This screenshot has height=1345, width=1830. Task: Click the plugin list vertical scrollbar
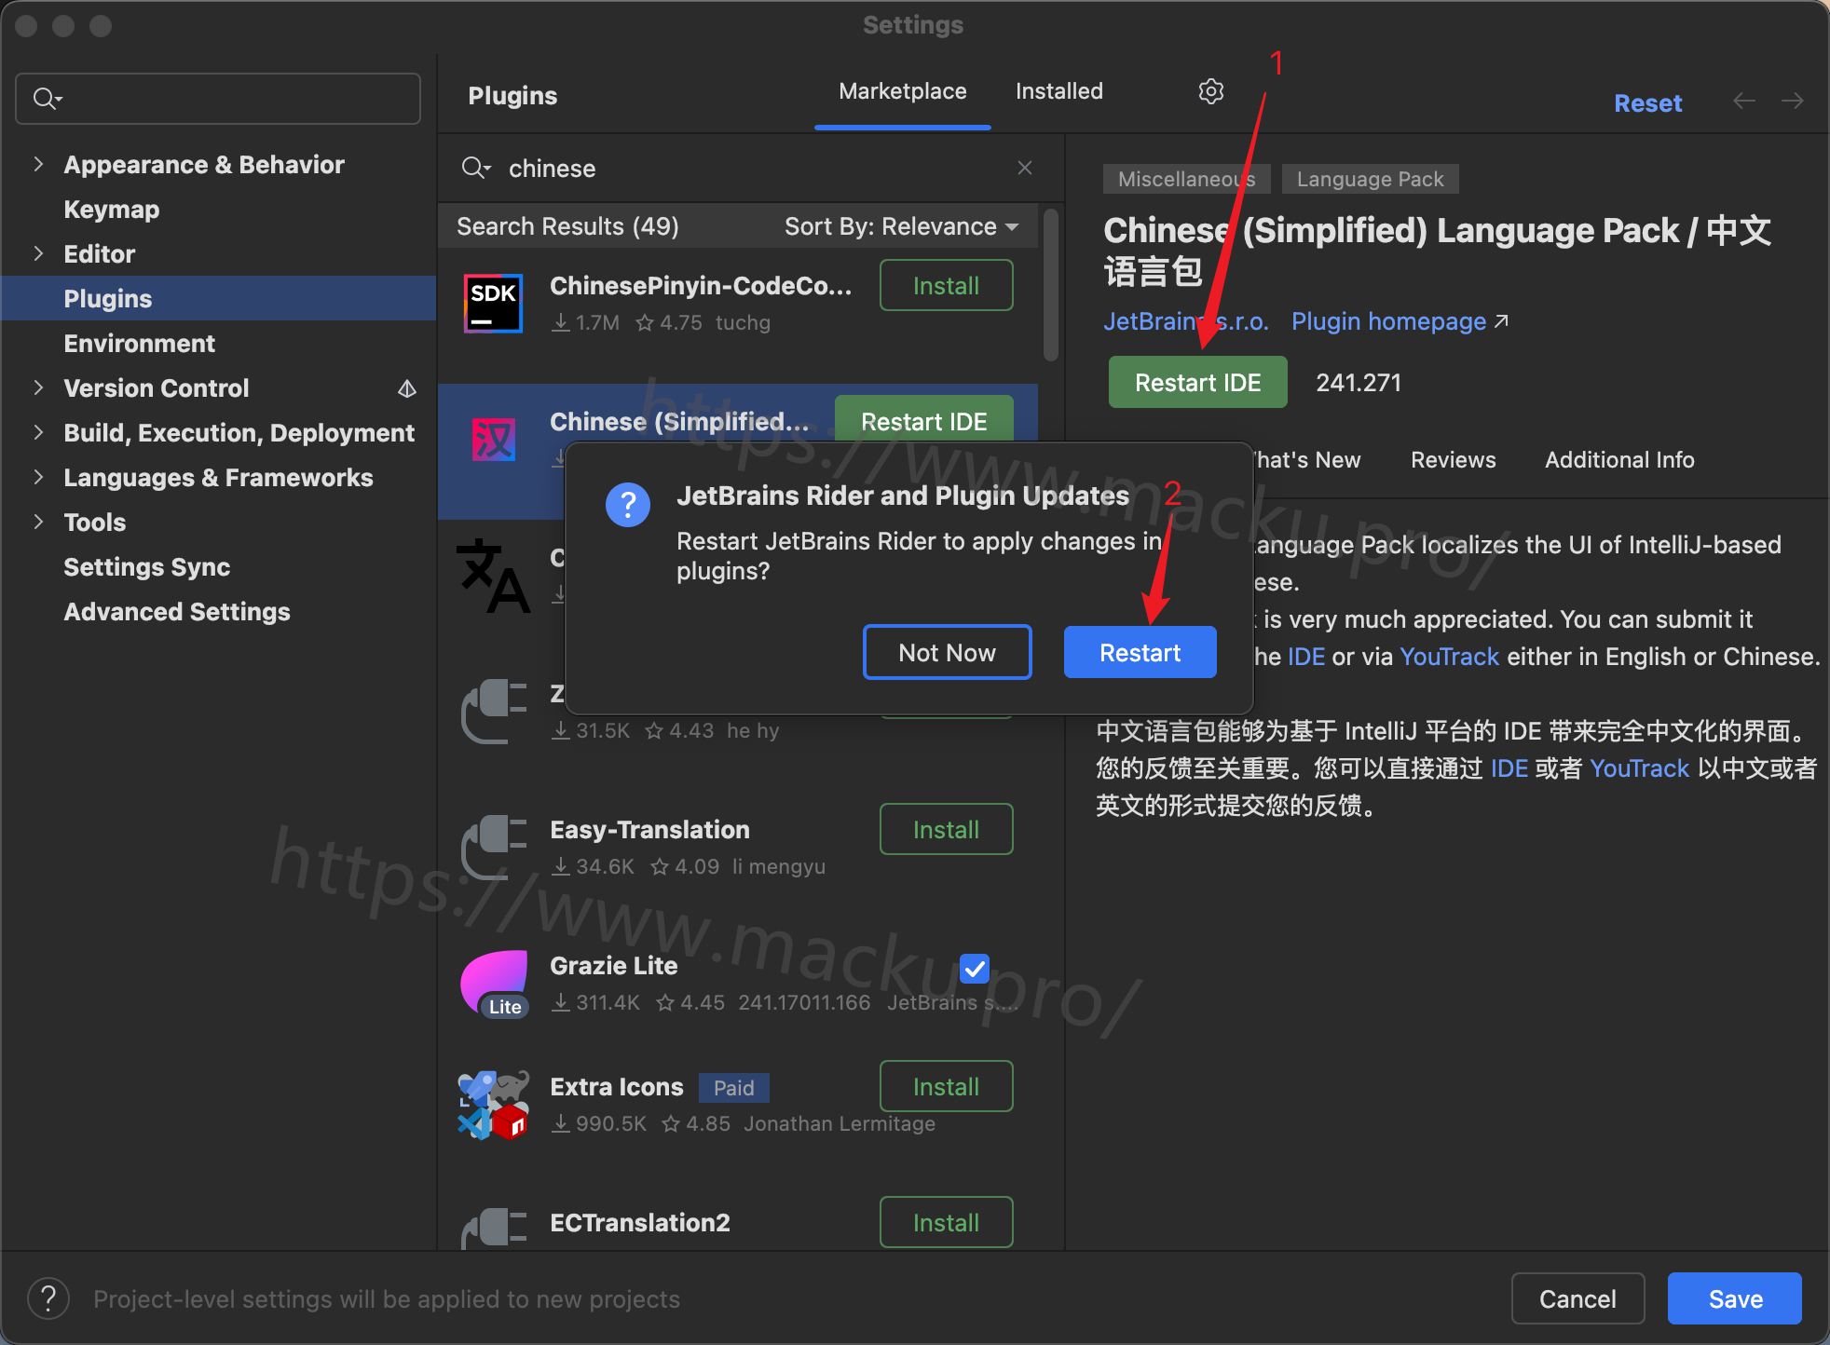(x=1050, y=284)
